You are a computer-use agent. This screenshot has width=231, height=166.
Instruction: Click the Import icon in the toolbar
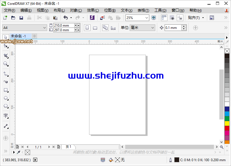(x=102, y=18)
